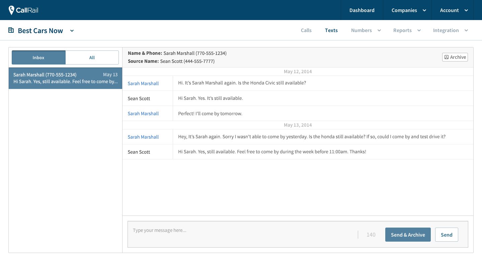Switch to the Inbox view

pyautogui.click(x=38, y=57)
